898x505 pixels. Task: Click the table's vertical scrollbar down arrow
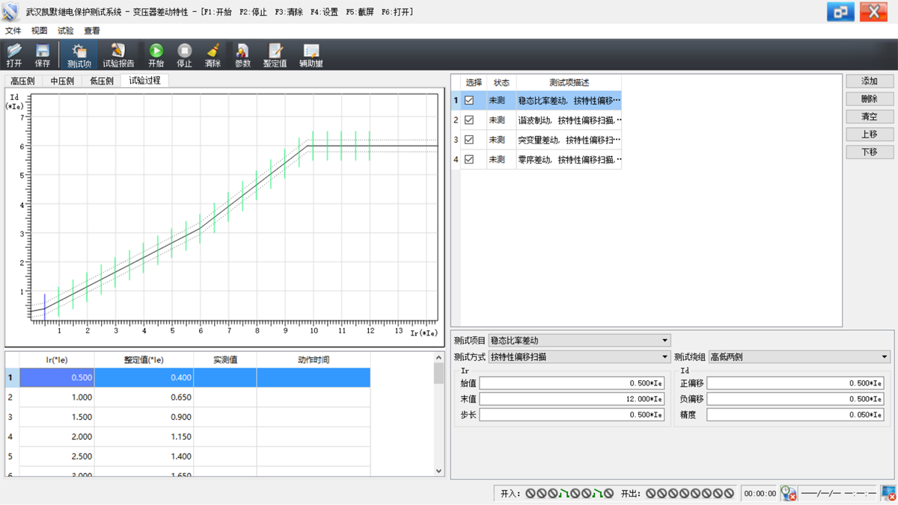pyautogui.click(x=439, y=471)
